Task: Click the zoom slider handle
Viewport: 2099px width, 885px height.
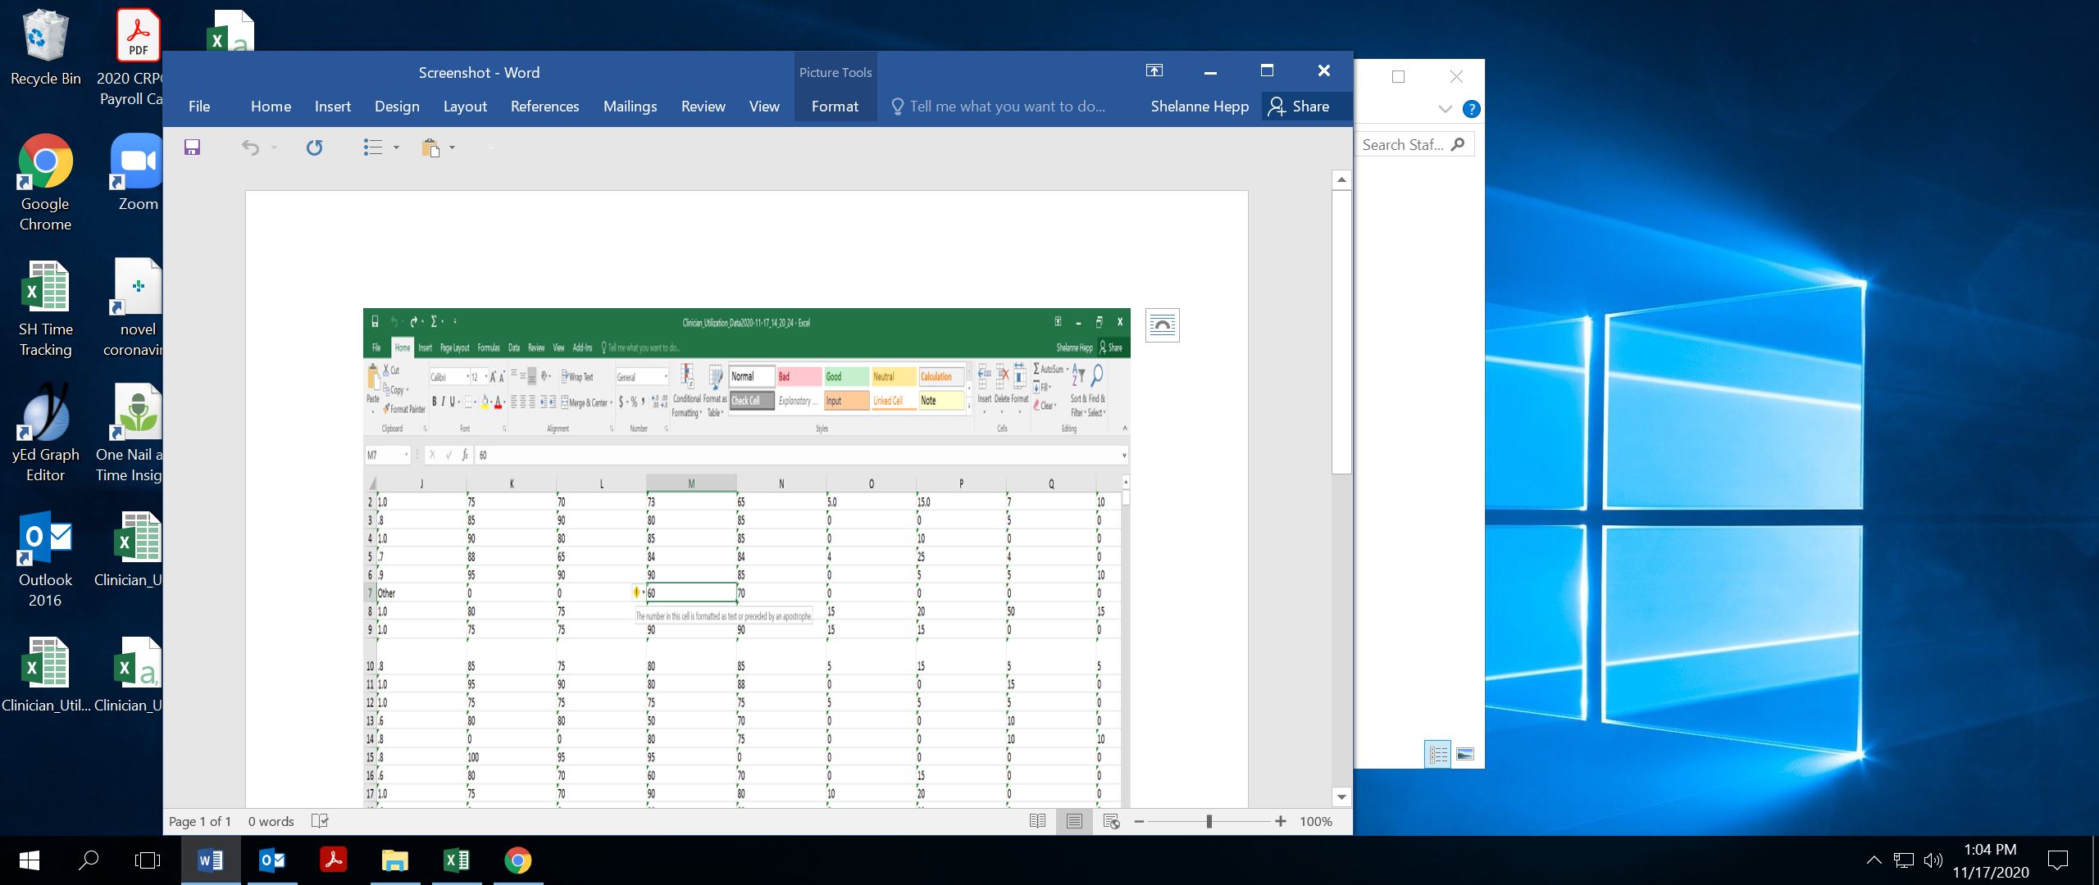Action: pyautogui.click(x=1209, y=821)
